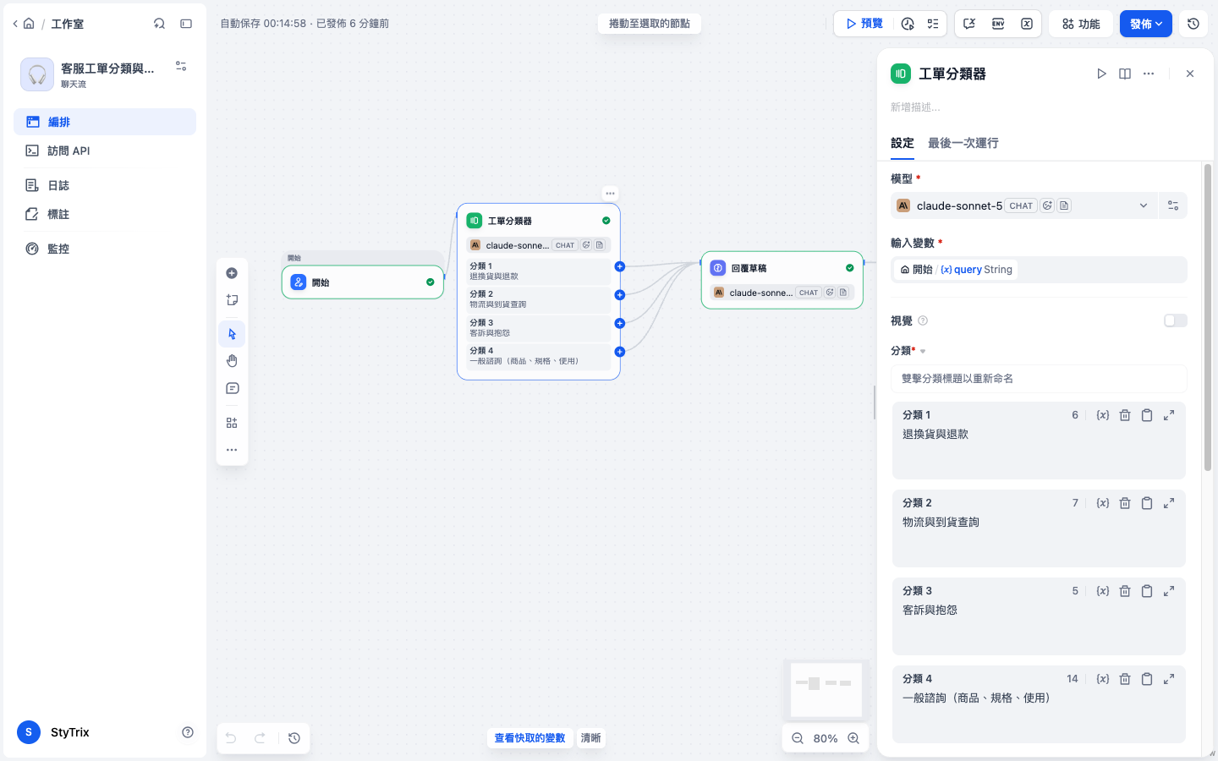
Task: Switch to the 設定 tab
Action: (x=903, y=143)
